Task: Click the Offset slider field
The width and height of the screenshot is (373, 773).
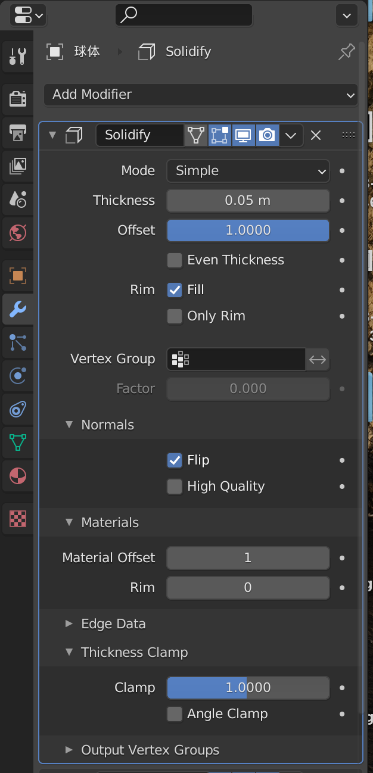Action: click(248, 230)
